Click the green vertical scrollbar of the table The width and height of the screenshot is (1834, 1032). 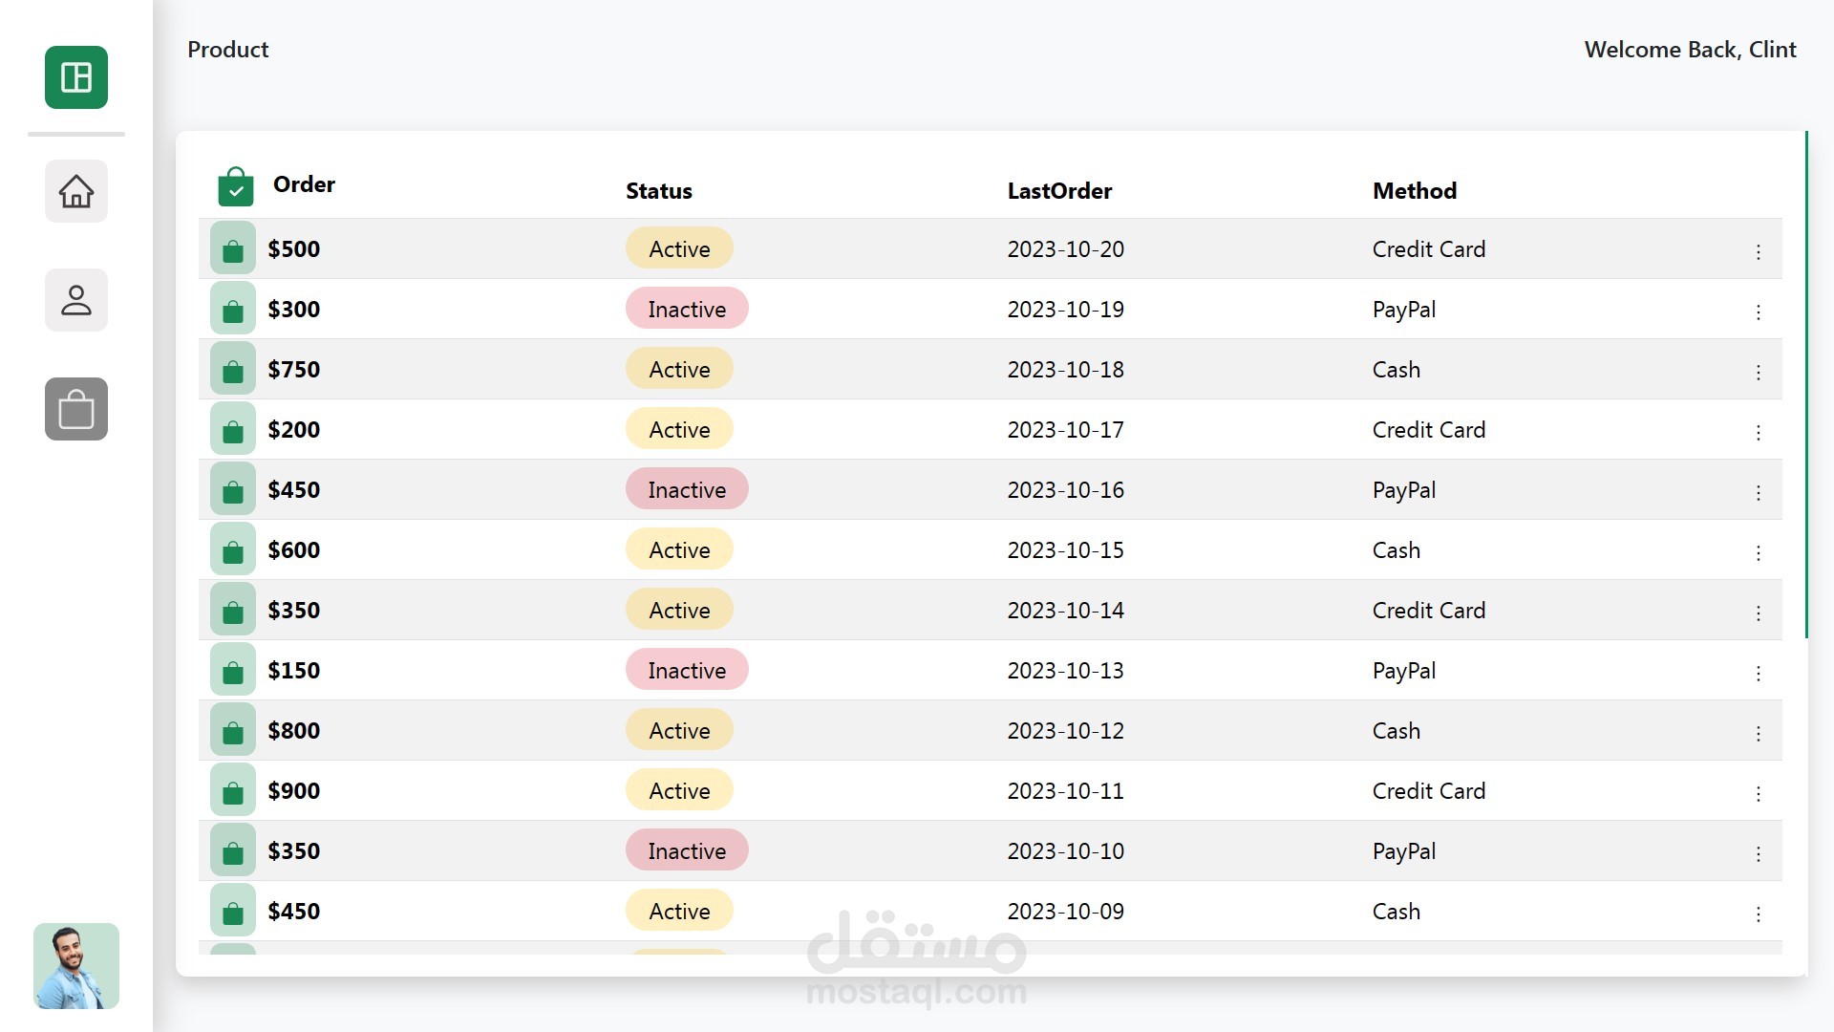[1805, 384]
